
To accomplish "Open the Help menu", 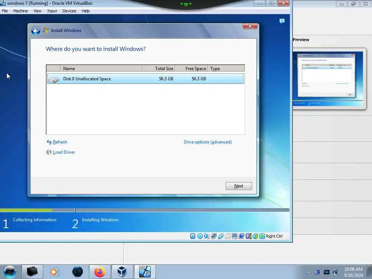I will click(85, 11).
